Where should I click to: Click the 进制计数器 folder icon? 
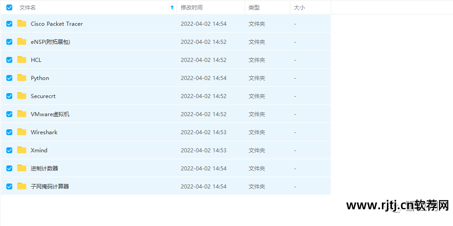click(22, 168)
